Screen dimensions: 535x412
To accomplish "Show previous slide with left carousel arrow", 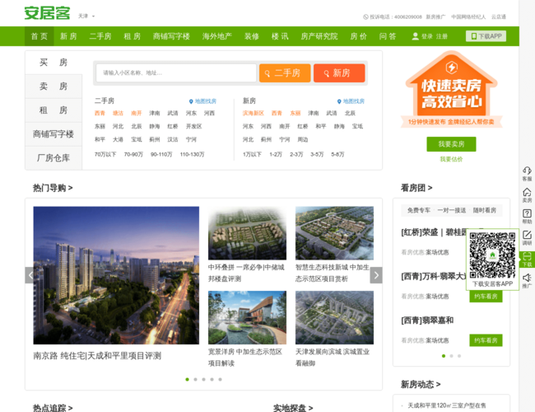I will click(x=31, y=275).
